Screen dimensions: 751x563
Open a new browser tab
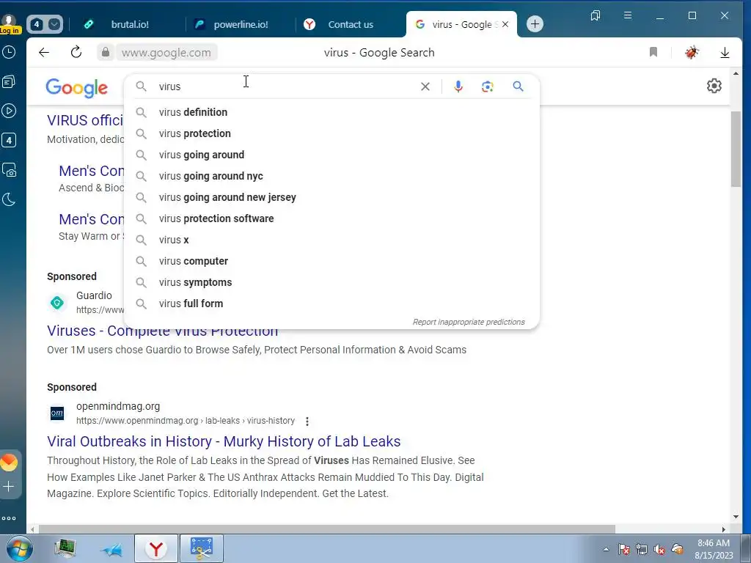point(535,24)
